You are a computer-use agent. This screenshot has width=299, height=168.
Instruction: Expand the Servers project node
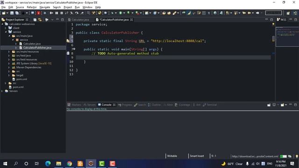pyautogui.click(x=2, y=91)
